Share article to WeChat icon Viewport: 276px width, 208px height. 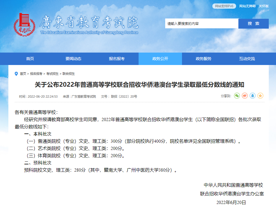[237, 96]
